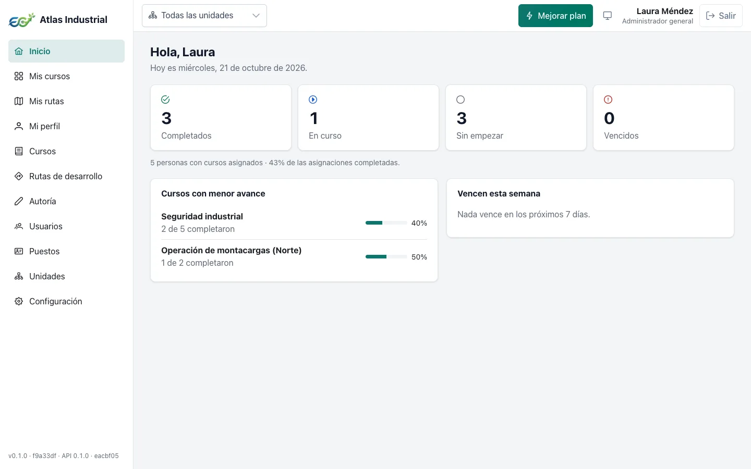The width and height of the screenshot is (751, 469).
Task: Go to Inicio in the sidebar
Action: coord(66,51)
